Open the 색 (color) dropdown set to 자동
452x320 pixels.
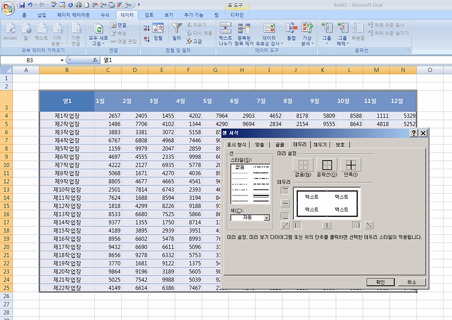click(x=266, y=218)
